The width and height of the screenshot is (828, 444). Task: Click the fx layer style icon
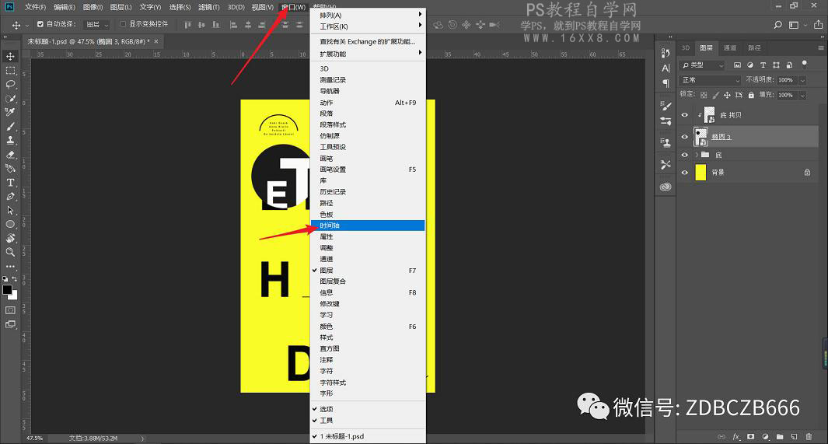(x=735, y=436)
